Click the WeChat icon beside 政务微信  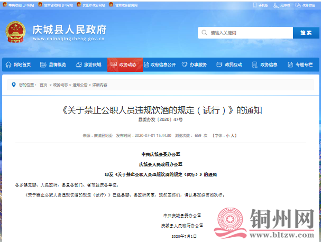(298, 5)
